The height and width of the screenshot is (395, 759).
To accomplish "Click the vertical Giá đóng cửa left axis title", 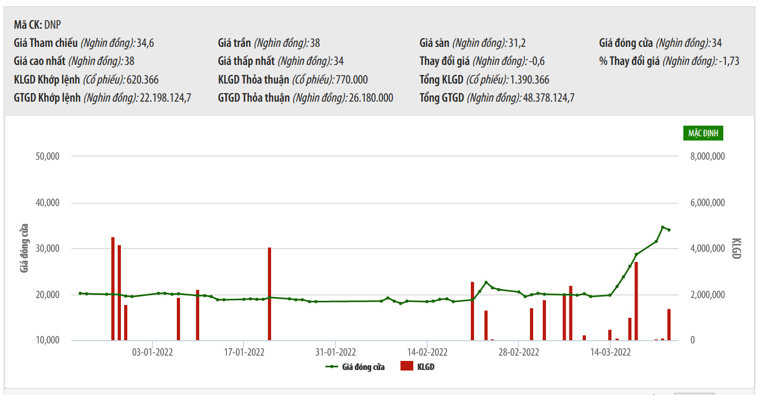I will point(25,249).
